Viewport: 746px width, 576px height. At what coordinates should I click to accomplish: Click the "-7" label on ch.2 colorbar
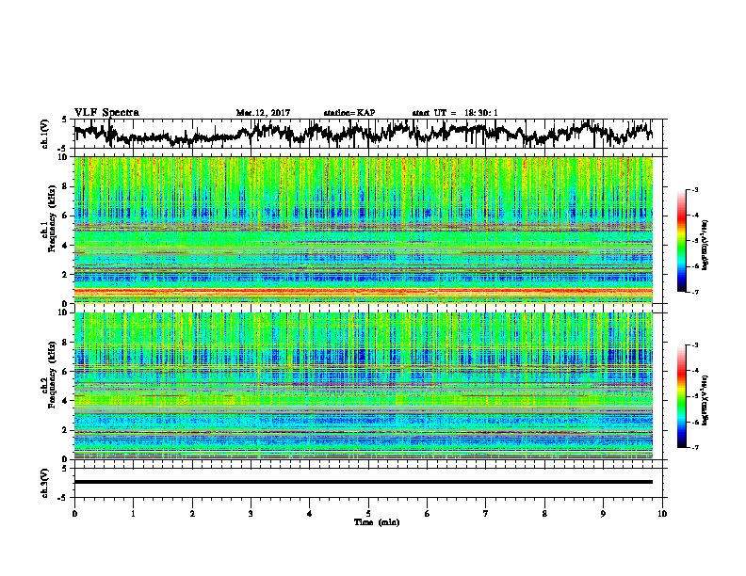(695, 447)
